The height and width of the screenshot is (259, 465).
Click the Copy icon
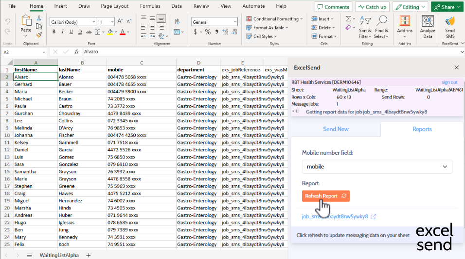[x=39, y=26]
